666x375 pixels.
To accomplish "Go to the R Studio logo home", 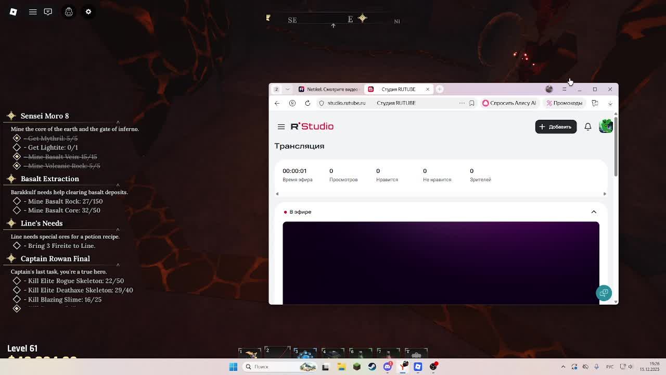I will (312, 127).
